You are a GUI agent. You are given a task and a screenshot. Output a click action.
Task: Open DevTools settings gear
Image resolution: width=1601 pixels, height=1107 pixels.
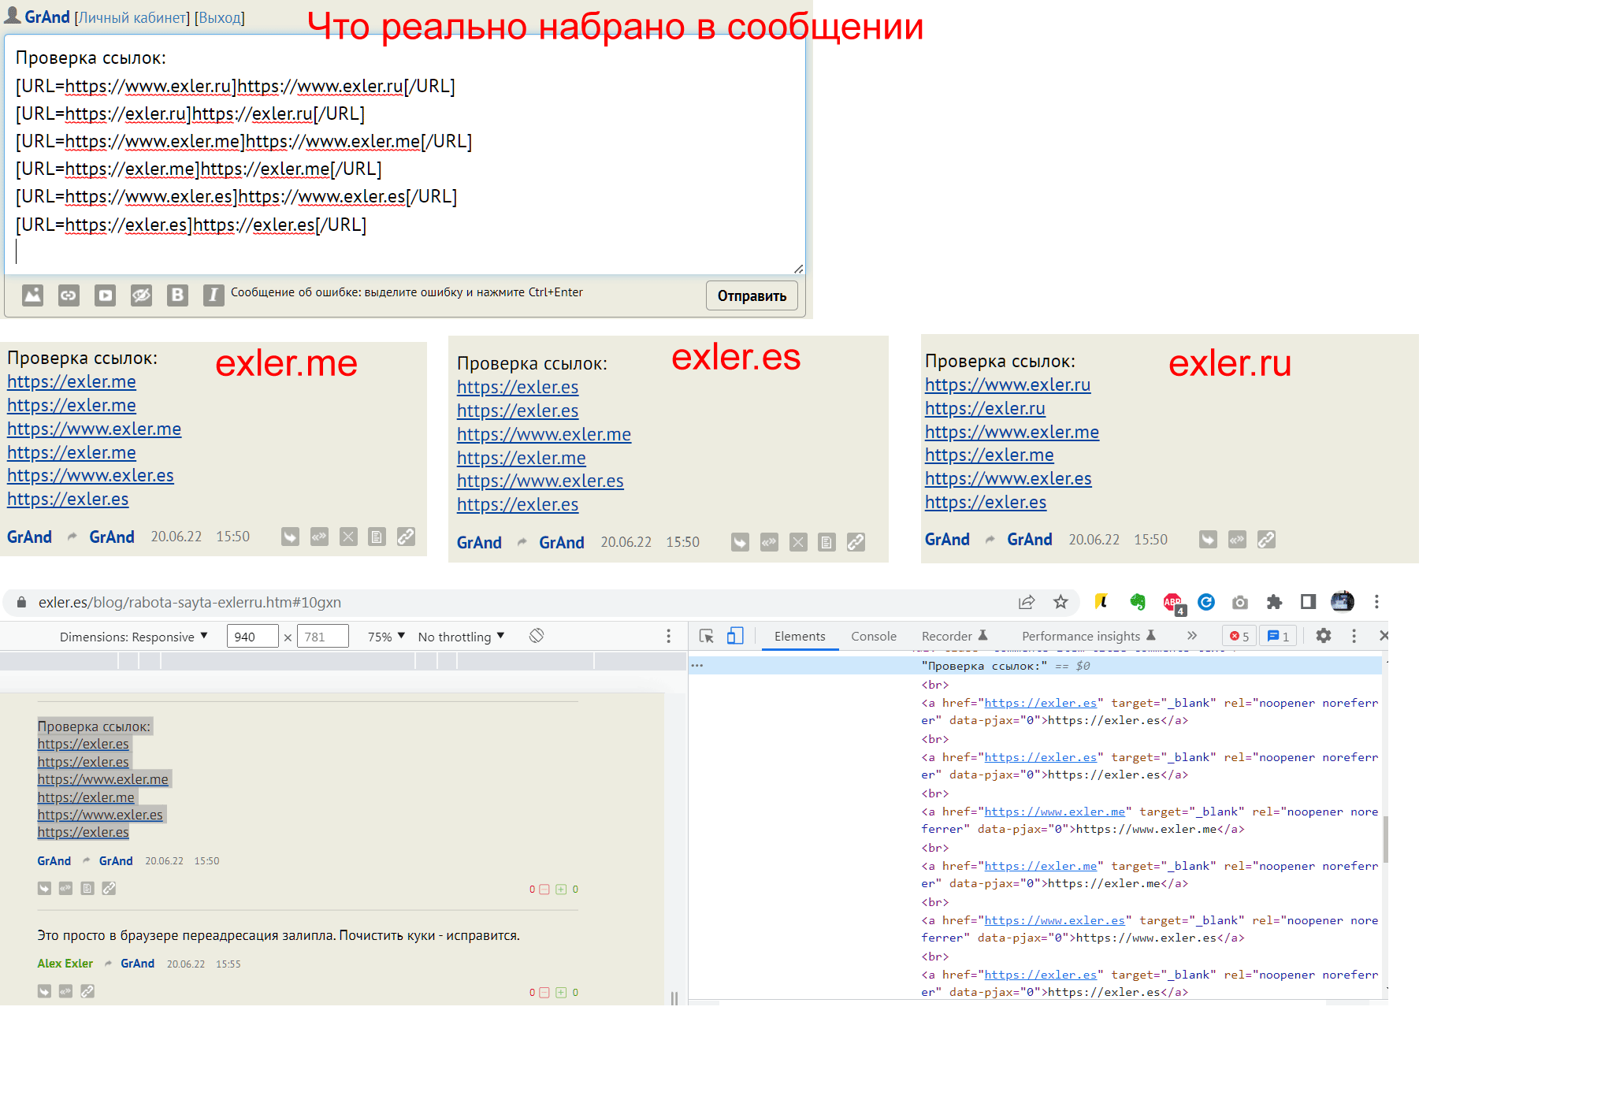[x=1324, y=636]
